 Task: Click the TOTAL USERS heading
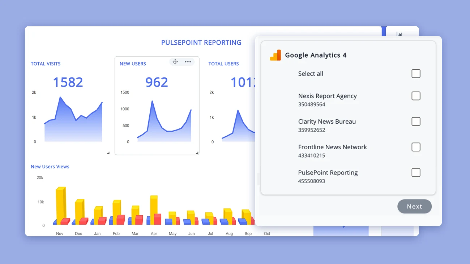click(223, 63)
